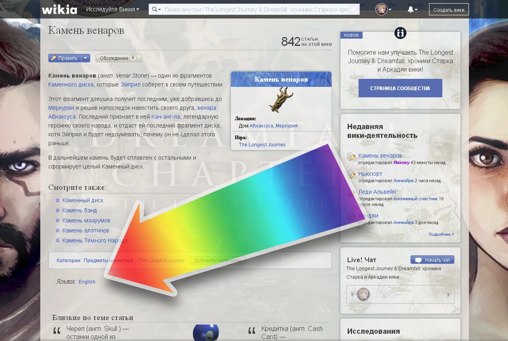Click the search magnifier icon

click(155, 9)
